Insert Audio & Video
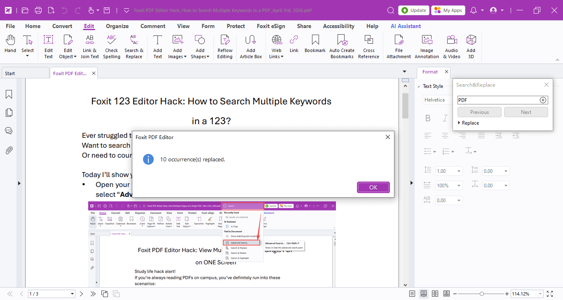563x300 pixels. 452,47
